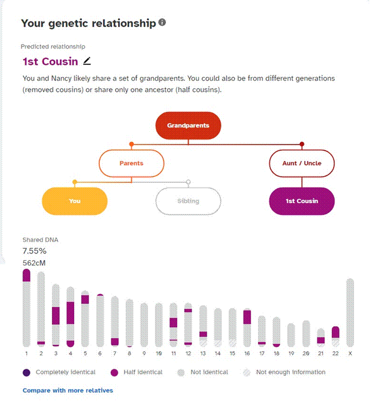
Task: Click chromosome 11 bar in chart
Action: pyautogui.click(x=173, y=325)
